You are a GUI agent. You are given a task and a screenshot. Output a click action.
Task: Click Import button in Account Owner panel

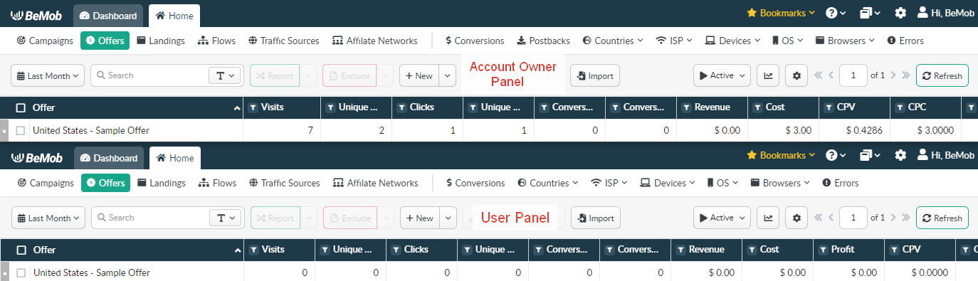[595, 75]
